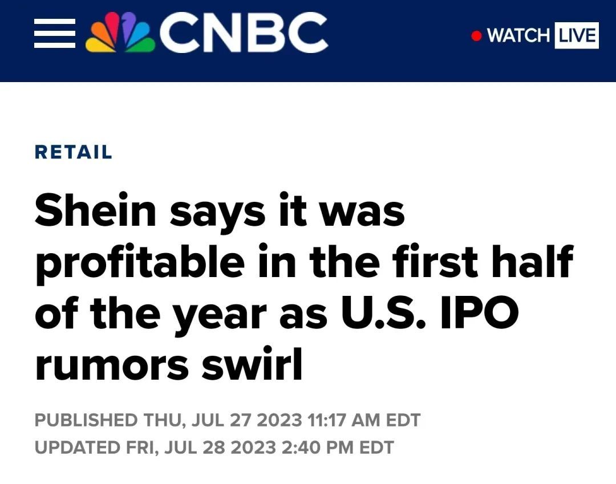Click the white LIVE badge
616x484 pixels.
pyautogui.click(x=576, y=36)
